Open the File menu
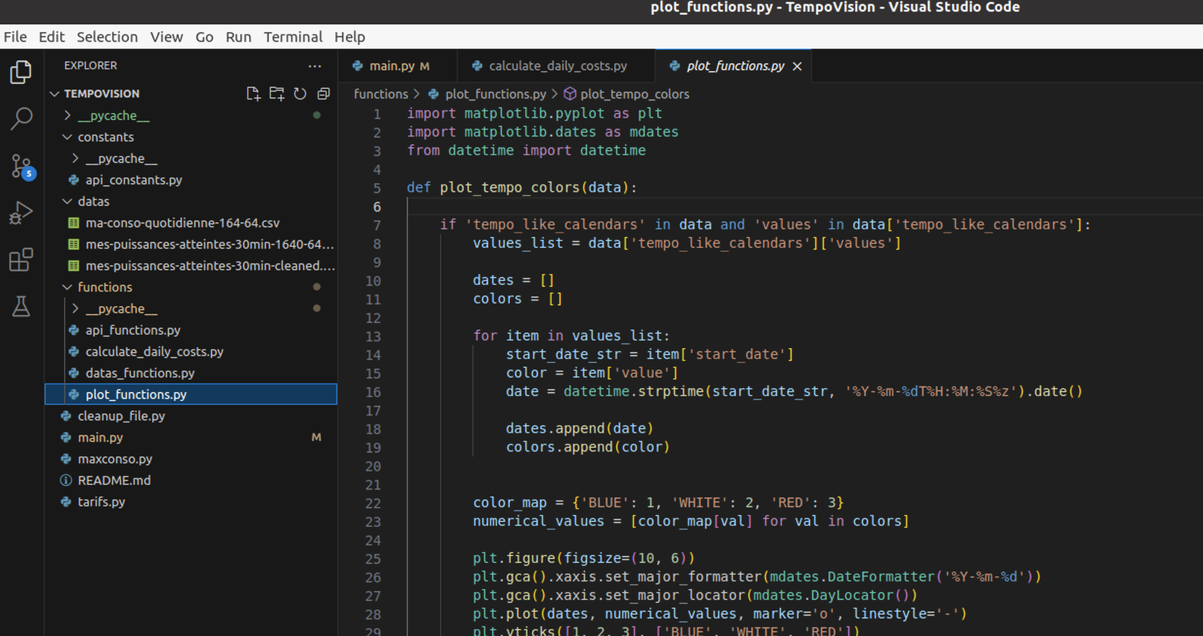Viewport: 1203px width, 636px height. (x=15, y=37)
